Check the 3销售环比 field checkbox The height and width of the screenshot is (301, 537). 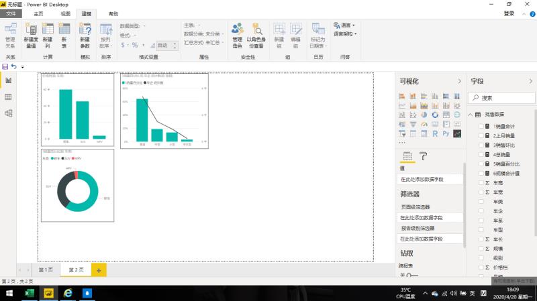tap(481, 145)
